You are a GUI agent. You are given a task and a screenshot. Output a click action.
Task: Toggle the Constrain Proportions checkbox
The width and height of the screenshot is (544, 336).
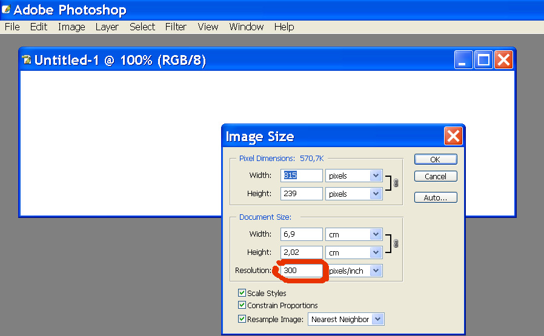(x=242, y=305)
